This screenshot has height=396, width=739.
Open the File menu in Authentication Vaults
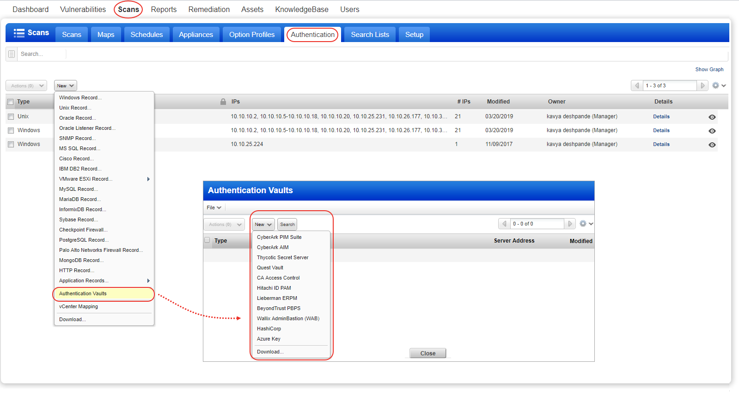point(214,207)
